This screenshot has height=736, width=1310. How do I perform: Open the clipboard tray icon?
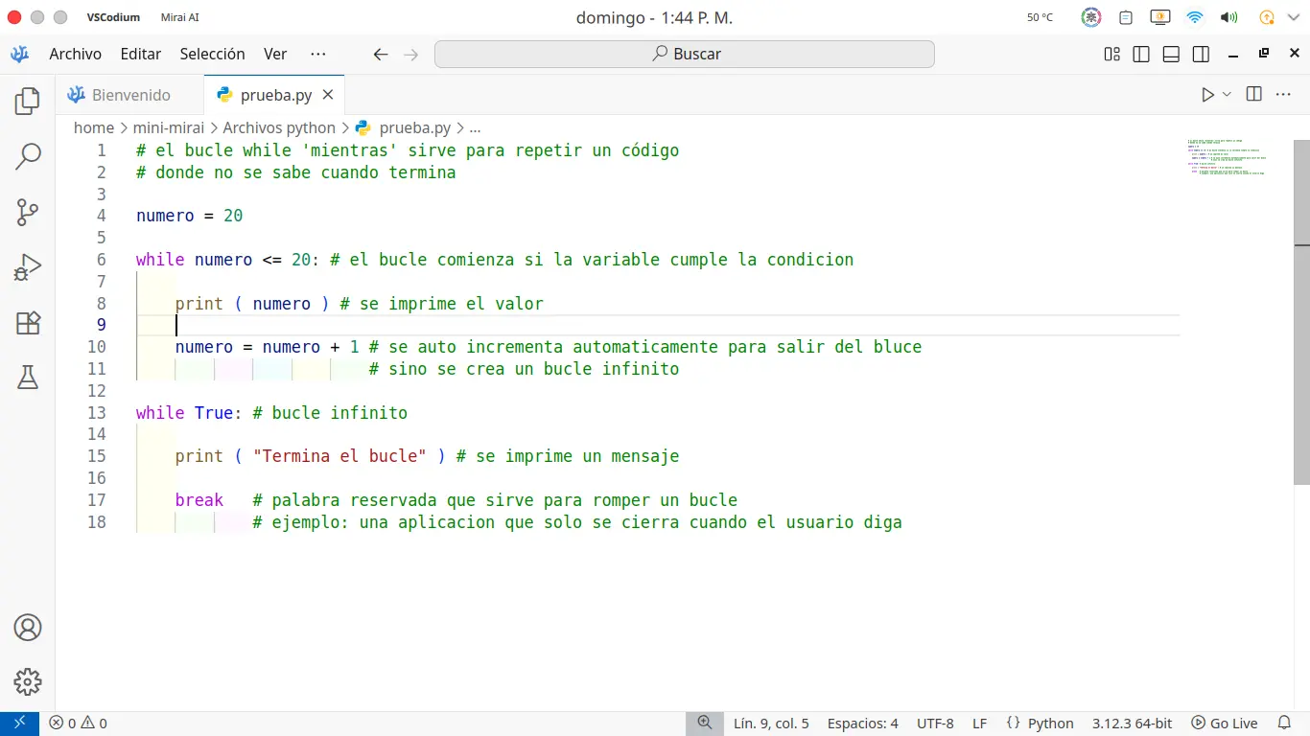[1127, 17]
